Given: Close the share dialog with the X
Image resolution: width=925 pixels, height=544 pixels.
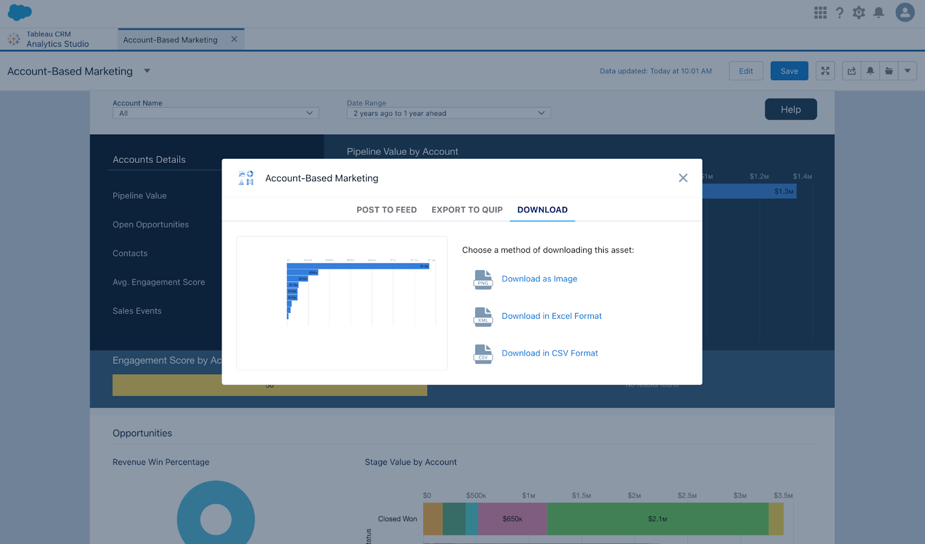Looking at the screenshot, I should click(683, 178).
